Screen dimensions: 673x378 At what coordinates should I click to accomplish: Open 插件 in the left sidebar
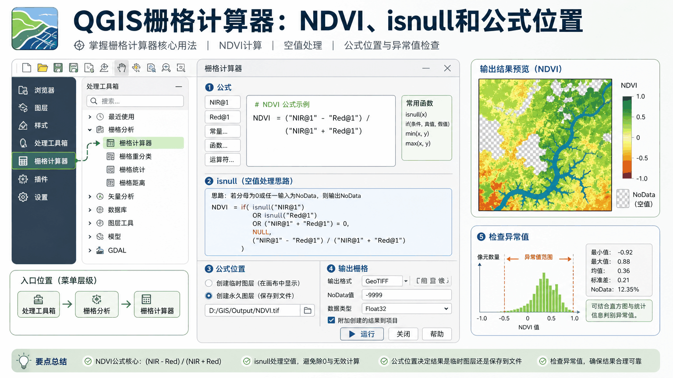[x=44, y=179]
